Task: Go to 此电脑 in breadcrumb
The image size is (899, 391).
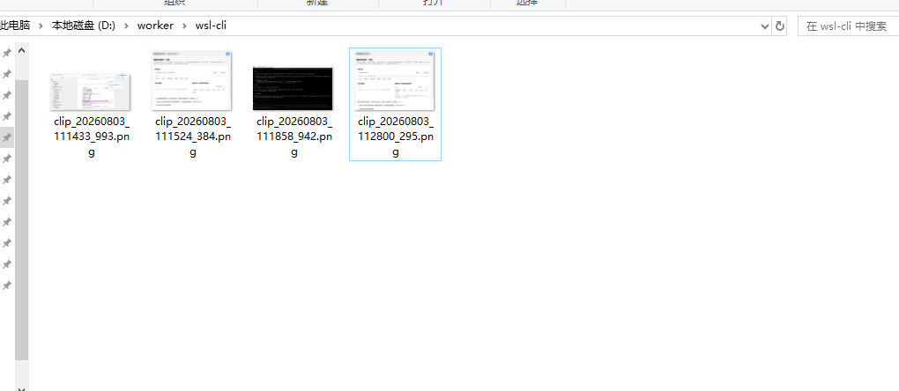Action: pyautogui.click(x=15, y=26)
